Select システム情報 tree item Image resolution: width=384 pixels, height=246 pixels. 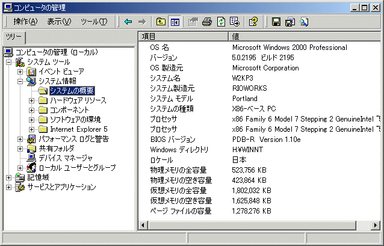pyautogui.click(x=57, y=81)
